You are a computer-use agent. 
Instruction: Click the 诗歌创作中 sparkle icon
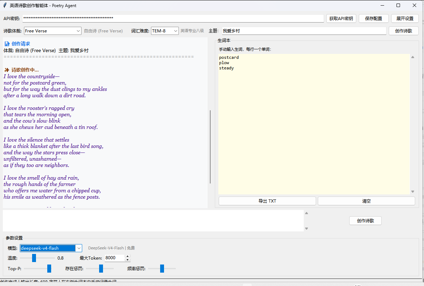pos(7,70)
